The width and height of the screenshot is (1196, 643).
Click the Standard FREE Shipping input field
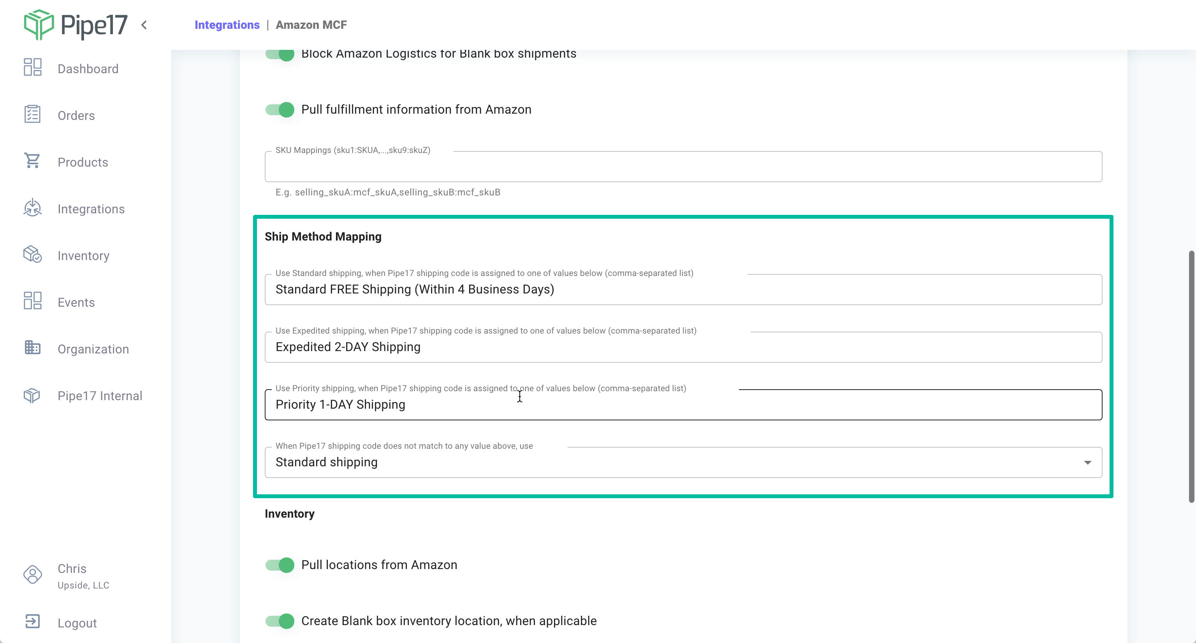coord(683,289)
